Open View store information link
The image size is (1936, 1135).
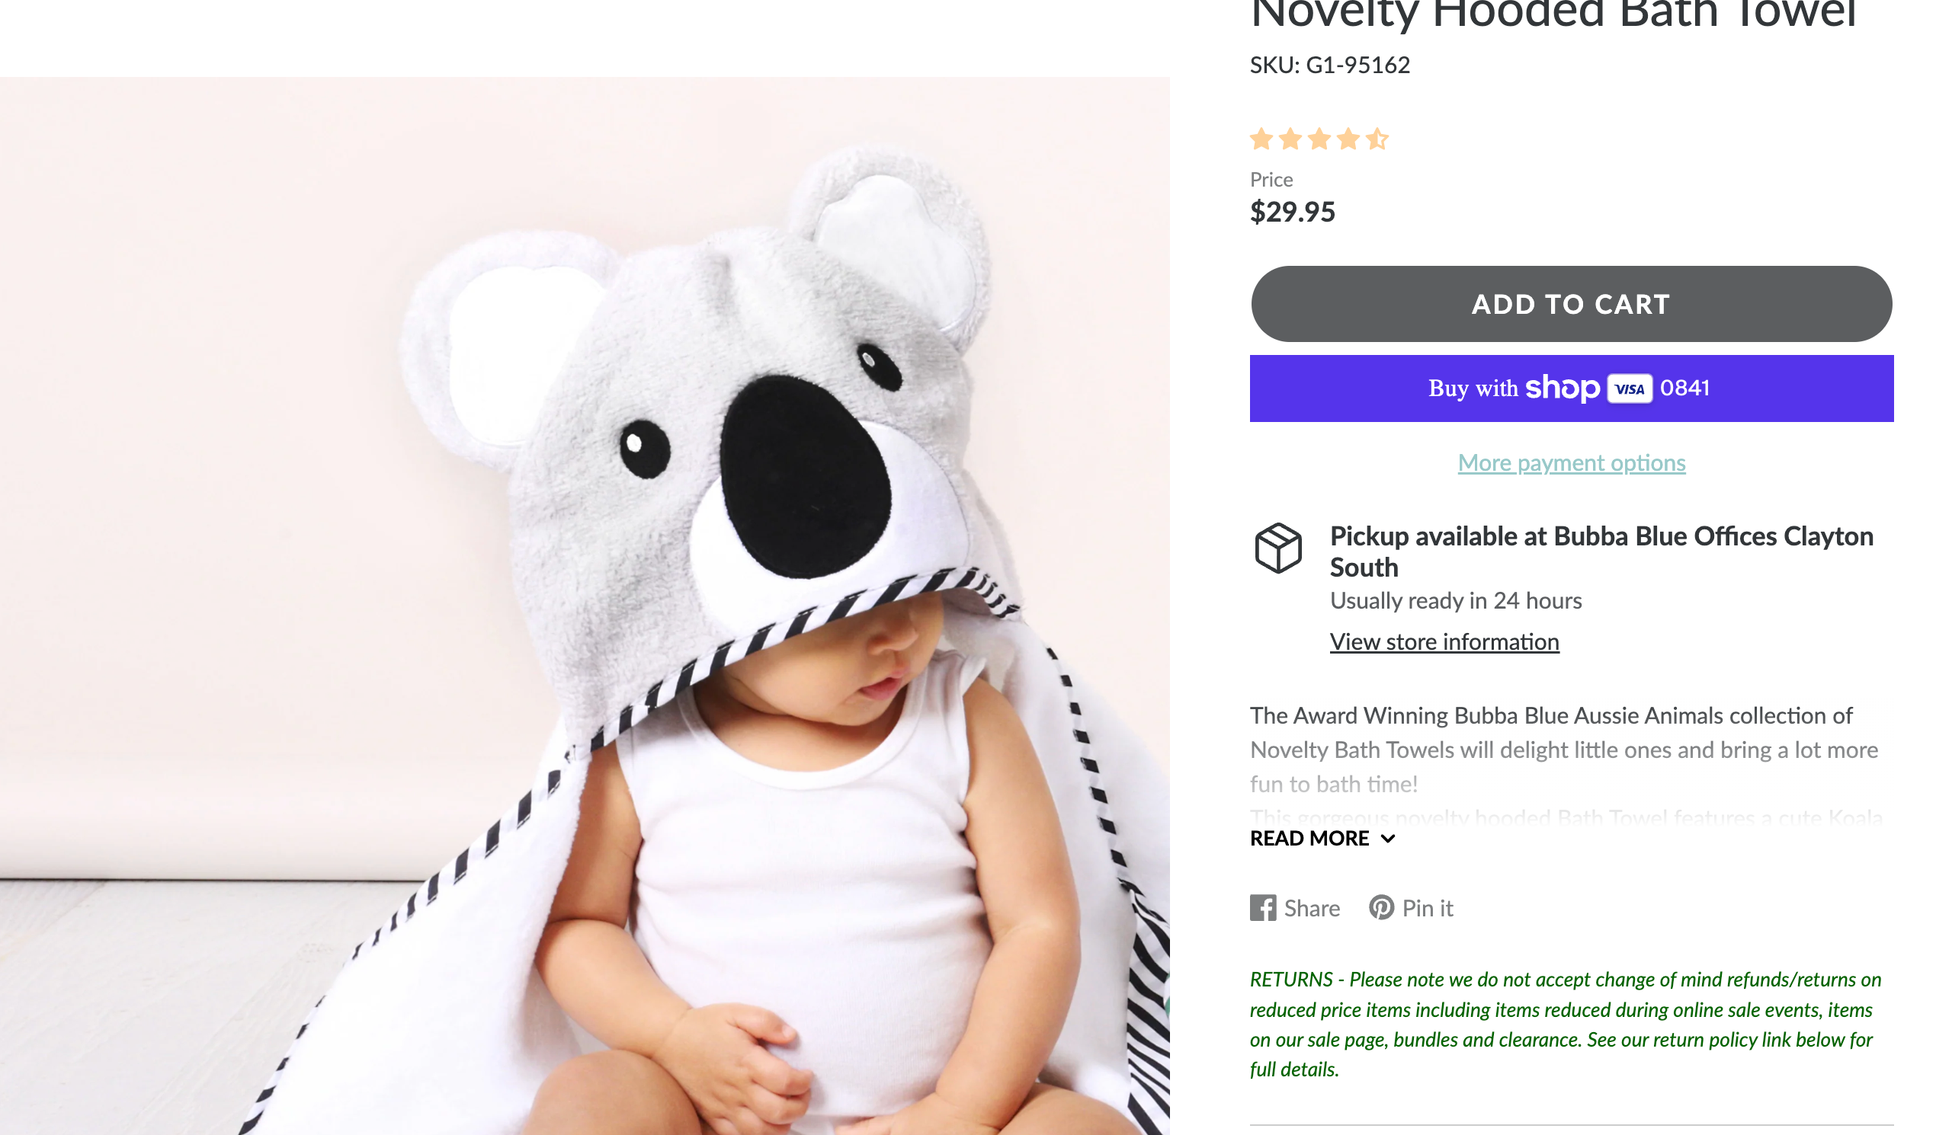click(1444, 641)
